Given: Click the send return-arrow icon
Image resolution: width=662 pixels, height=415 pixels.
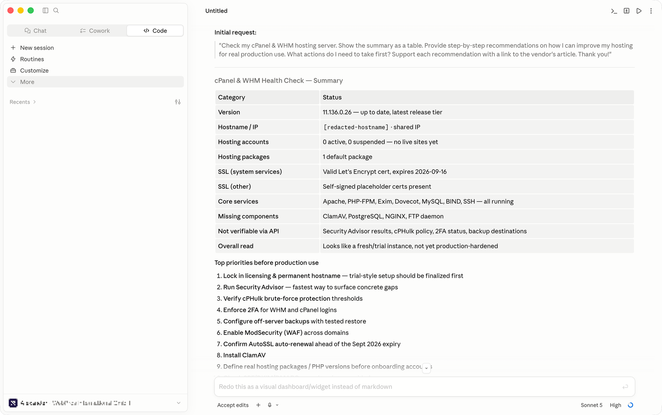Looking at the screenshot, I should (x=625, y=387).
